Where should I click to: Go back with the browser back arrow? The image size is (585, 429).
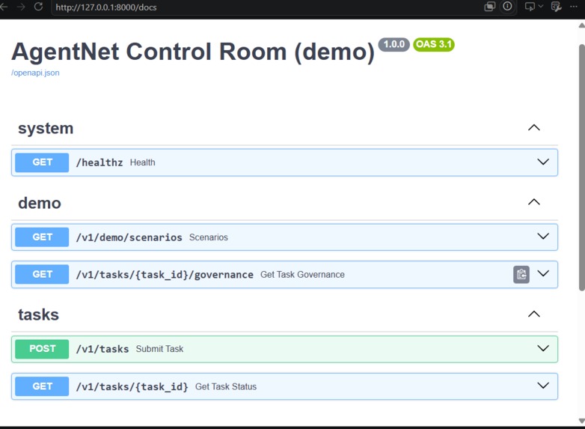click(4, 7)
